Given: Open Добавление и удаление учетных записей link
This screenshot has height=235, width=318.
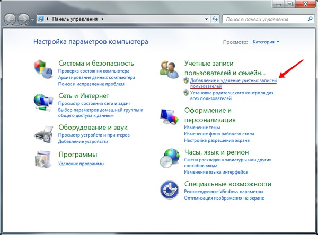Looking at the screenshot, I should point(233,83).
